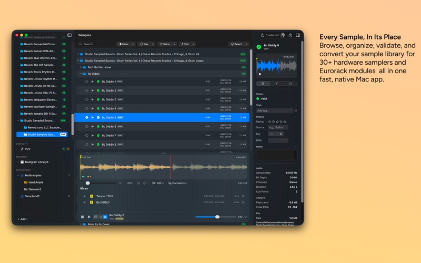This screenshot has height=263, width=421.
Task: Open the Transients dropdown
Action: [177, 183]
